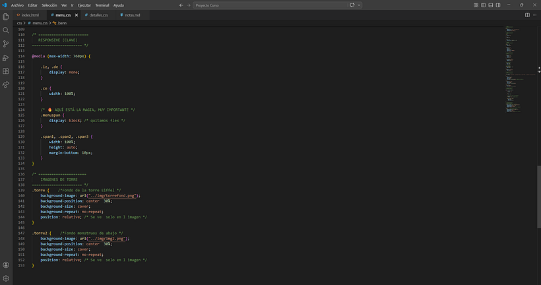This screenshot has width=541, height=285.
Task: Expand the .bann breadcrumb symbol
Action: tap(59, 23)
